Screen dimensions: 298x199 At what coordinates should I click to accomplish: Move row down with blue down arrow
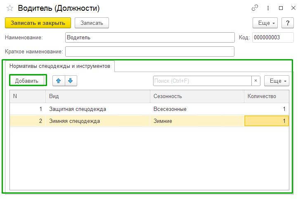click(x=71, y=81)
